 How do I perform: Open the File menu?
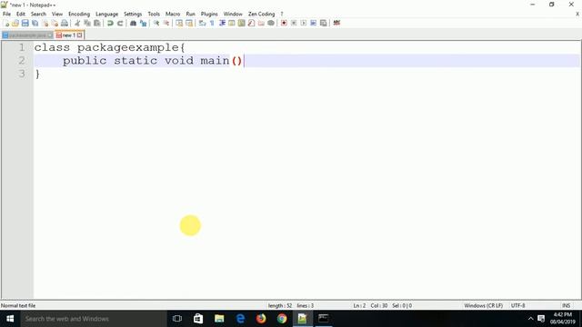(x=6, y=14)
